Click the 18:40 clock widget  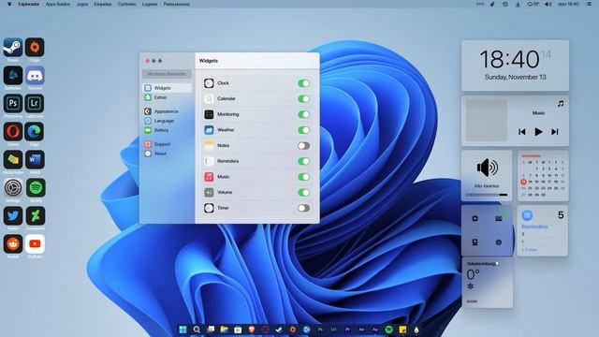(515, 66)
